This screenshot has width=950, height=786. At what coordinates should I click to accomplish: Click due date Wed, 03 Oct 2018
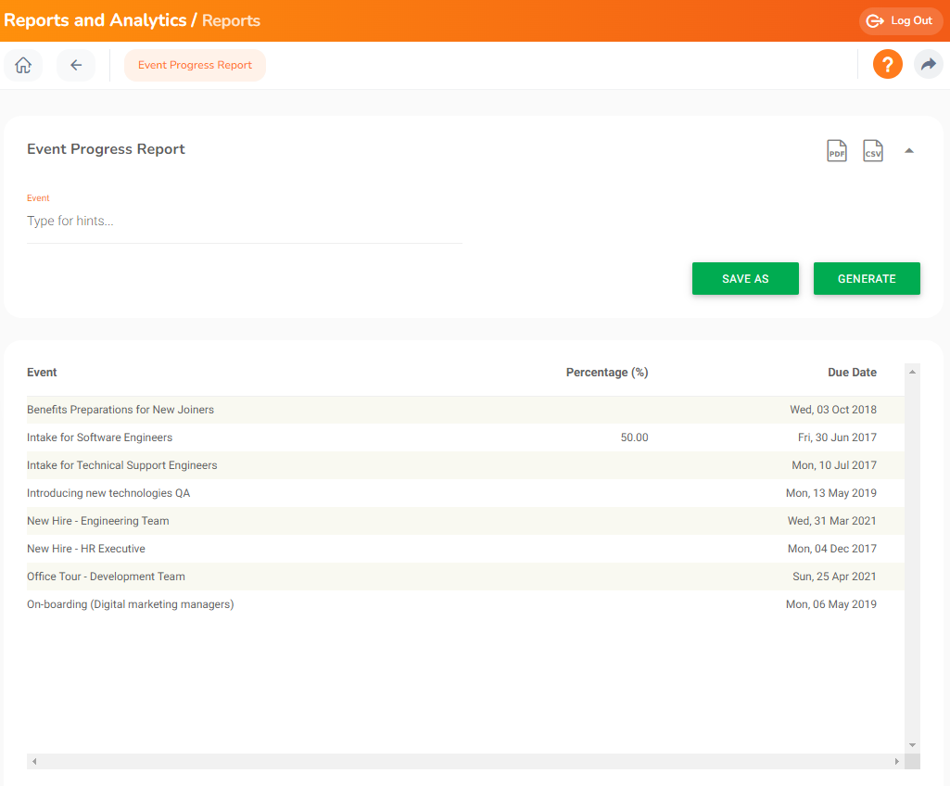(833, 410)
